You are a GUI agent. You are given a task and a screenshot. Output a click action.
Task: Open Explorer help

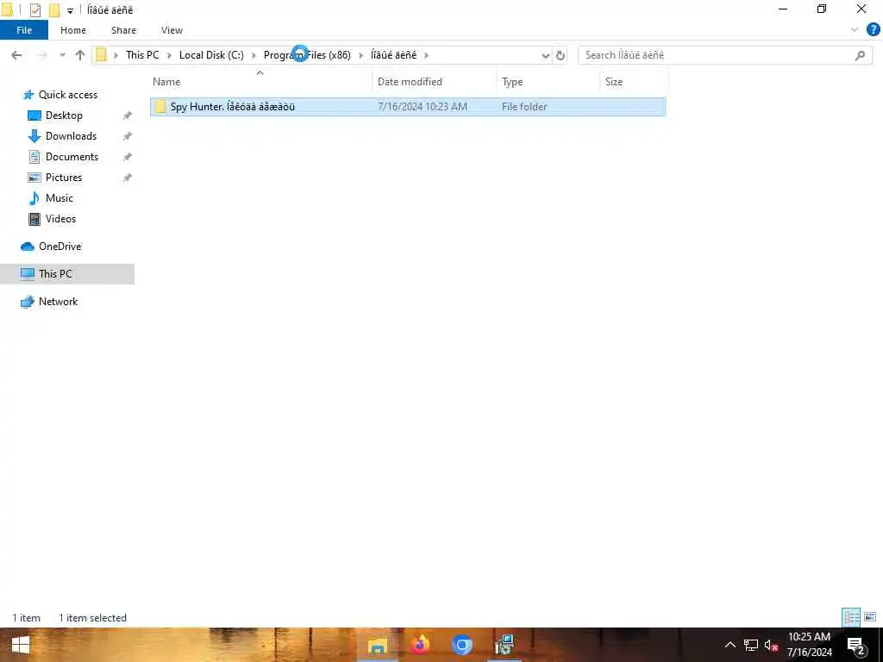873,30
